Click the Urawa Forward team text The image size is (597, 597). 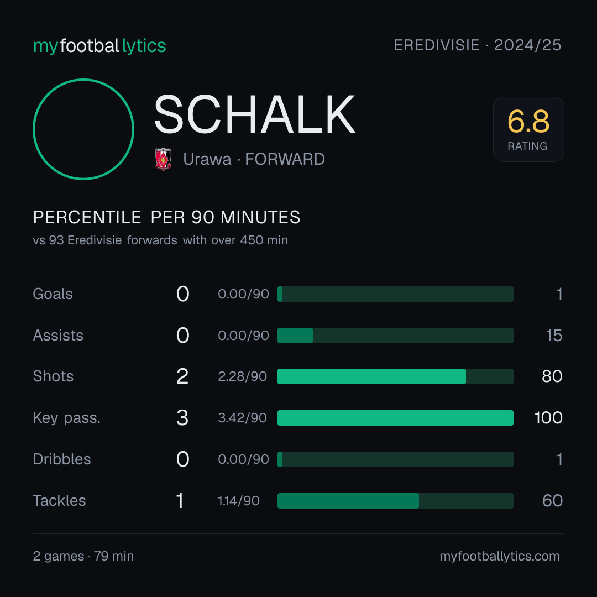254,159
